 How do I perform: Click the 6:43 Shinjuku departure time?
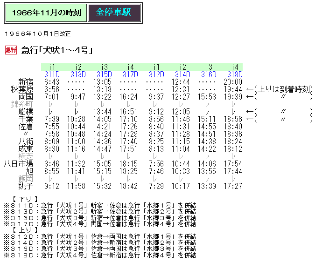pyautogui.click(x=52, y=82)
